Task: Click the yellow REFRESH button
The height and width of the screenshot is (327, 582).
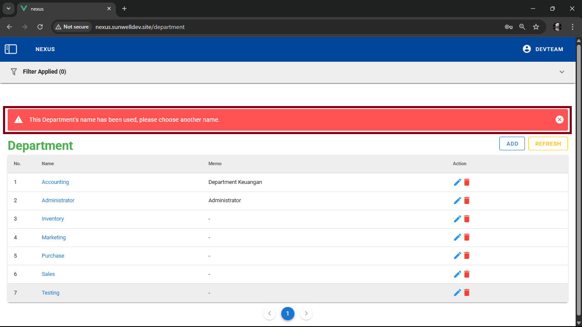Action: click(x=548, y=144)
